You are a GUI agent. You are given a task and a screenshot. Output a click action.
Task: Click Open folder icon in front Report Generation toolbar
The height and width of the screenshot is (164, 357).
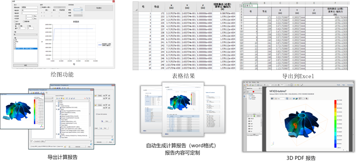click(x=33, y=93)
